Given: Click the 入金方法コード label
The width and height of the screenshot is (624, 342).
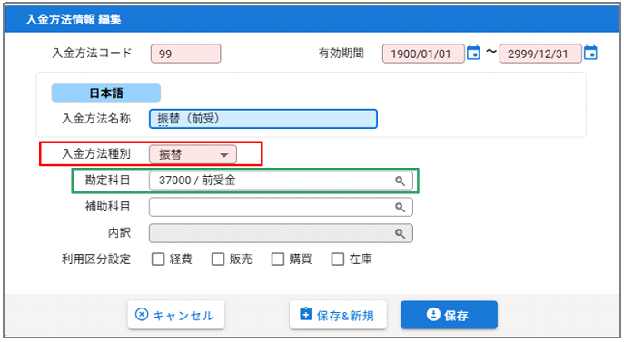Looking at the screenshot, I should tap(92, 53).
